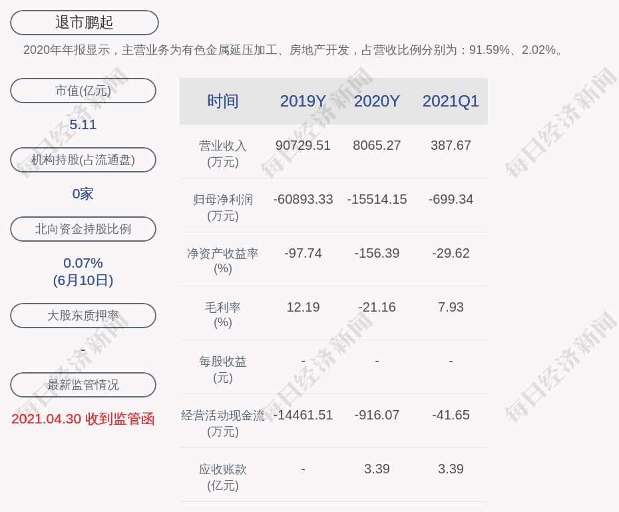
Task: Click the 机构持股(占流通盘) label pill
Action: coord(83,160)
